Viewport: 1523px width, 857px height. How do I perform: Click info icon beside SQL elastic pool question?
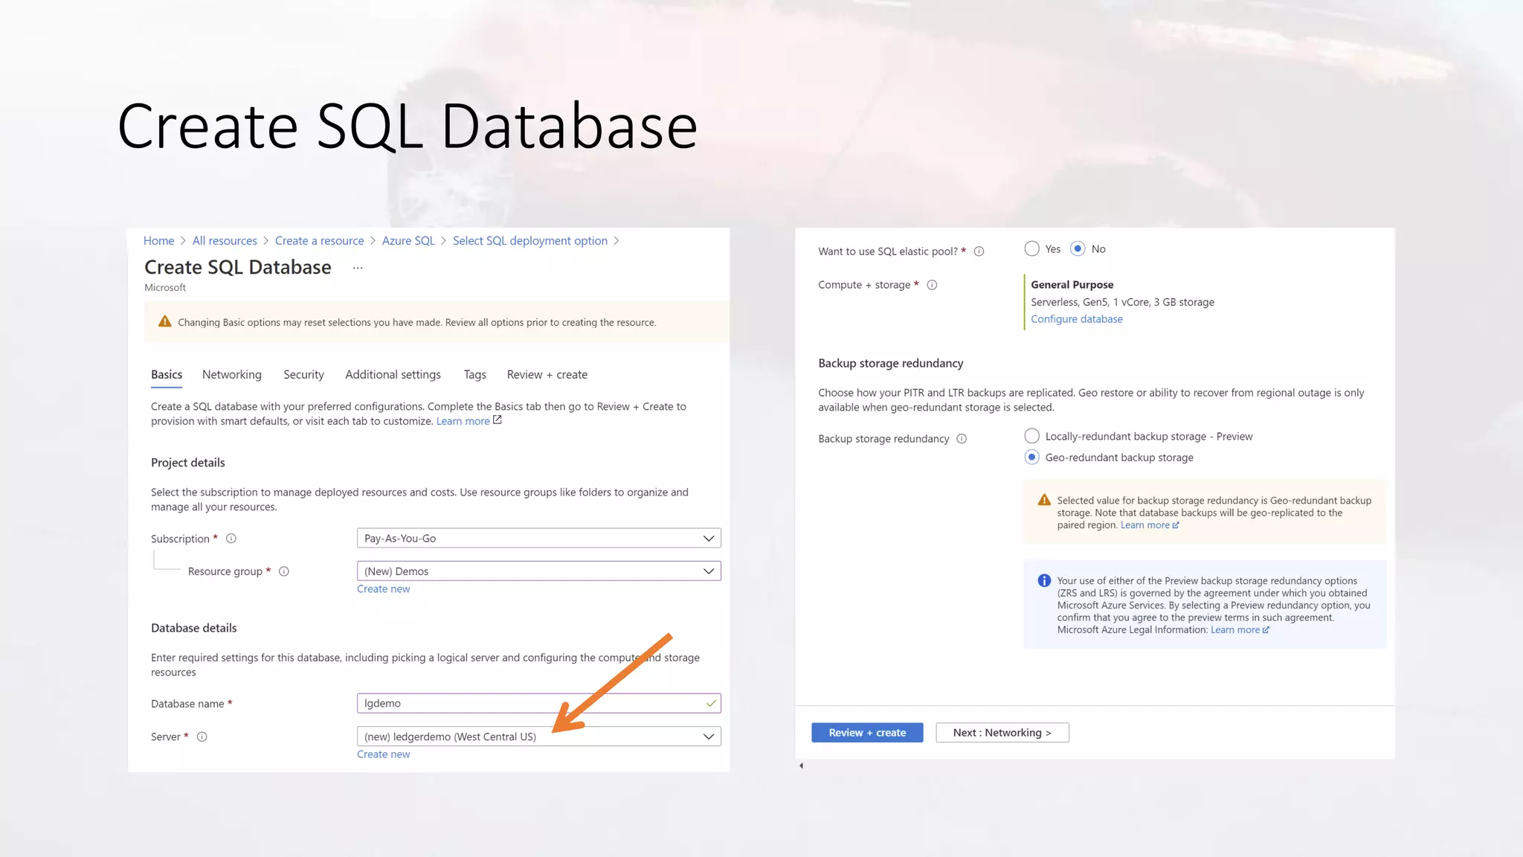click(x=979, y=251)
